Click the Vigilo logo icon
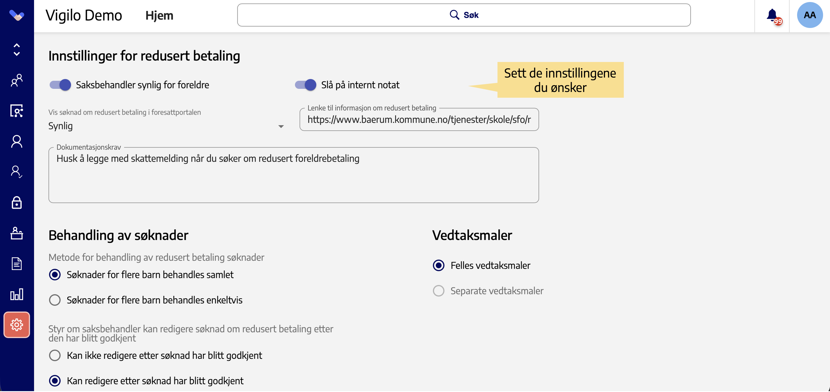 (x=17, y=15)
